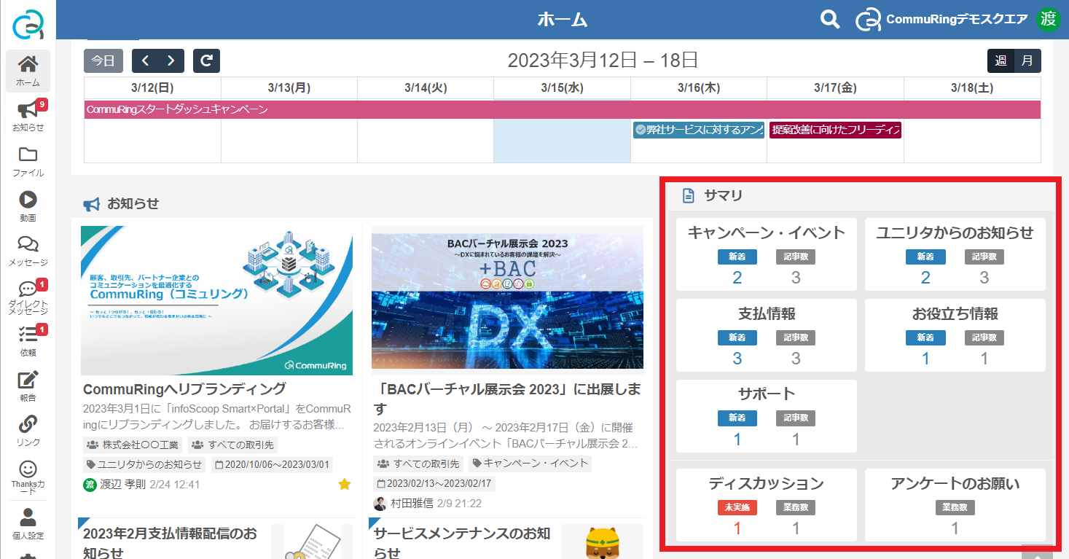Go to previous week in calendar

pyautogui.click(x=145, y=60)
